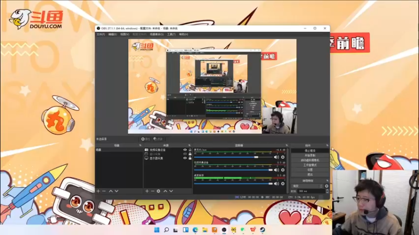Remove the selected source with the minus icon
419x235 pixels.
click(152, 191)
